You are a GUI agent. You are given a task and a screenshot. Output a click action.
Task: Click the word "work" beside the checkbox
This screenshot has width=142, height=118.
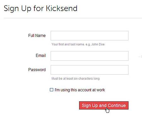pos(101,90)
